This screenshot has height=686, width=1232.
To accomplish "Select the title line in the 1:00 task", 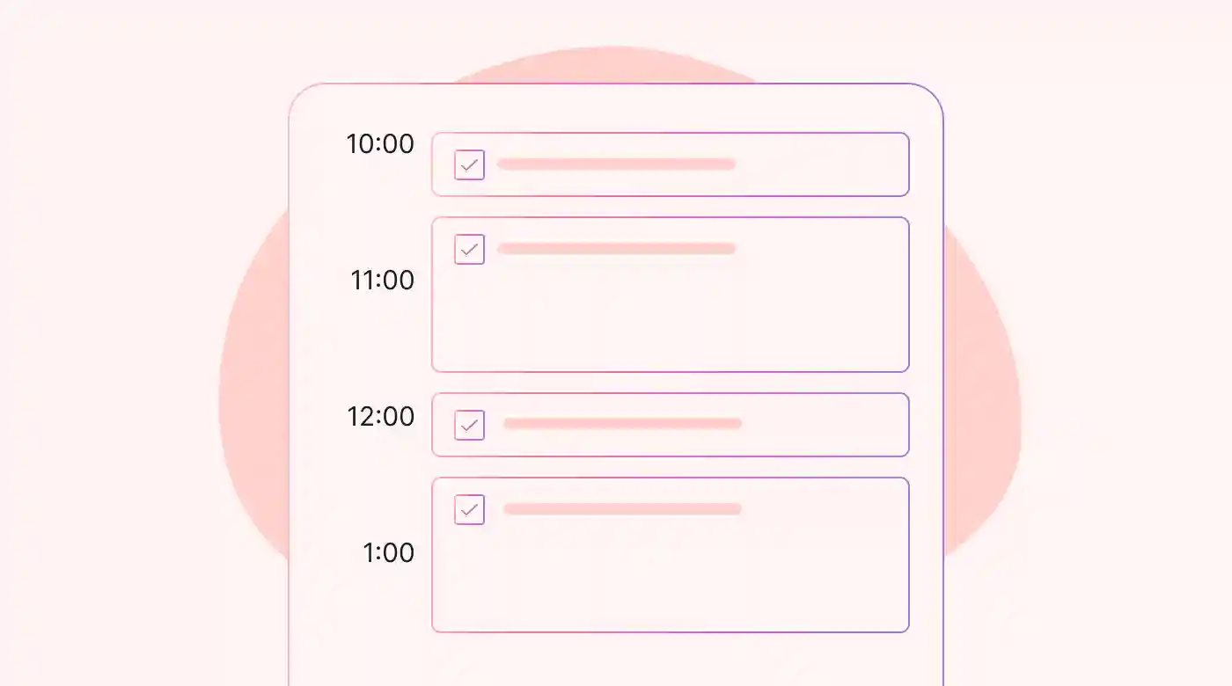I will coord(622,508).
